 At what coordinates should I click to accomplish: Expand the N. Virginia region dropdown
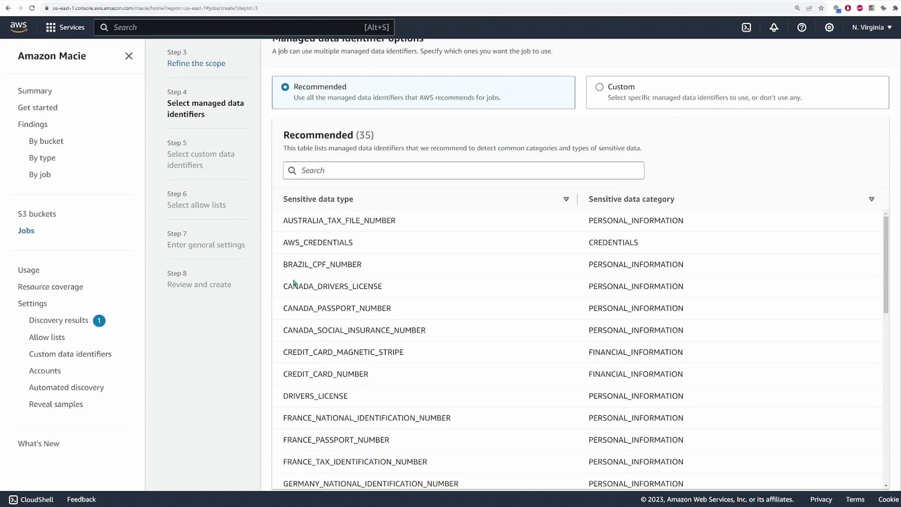tap(871, 27)
